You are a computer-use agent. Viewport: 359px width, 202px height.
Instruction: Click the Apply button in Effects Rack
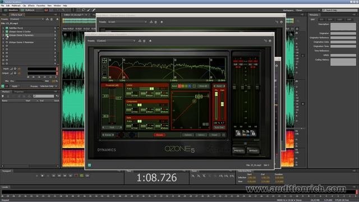(15, 86)
